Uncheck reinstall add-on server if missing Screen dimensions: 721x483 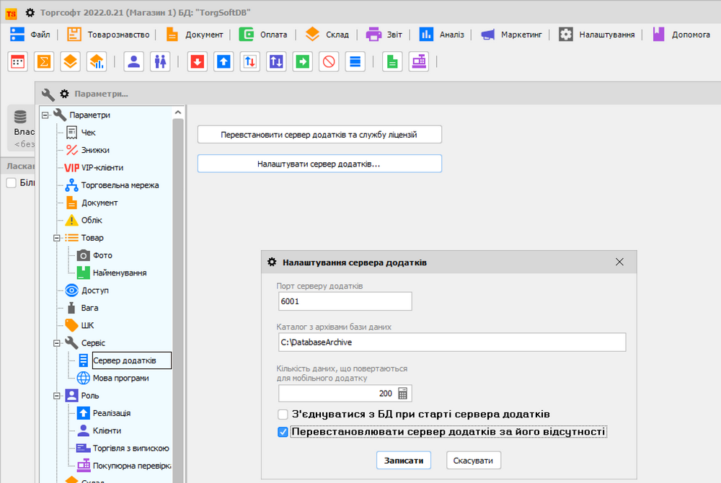283,433
